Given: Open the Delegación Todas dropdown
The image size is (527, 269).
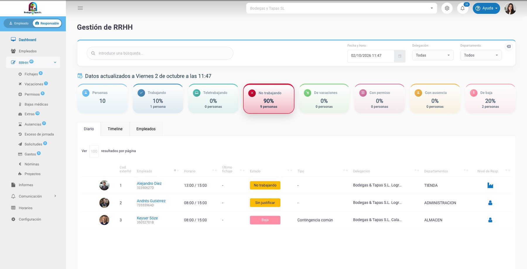Looking at the screenshot, I should coord(433,55).
